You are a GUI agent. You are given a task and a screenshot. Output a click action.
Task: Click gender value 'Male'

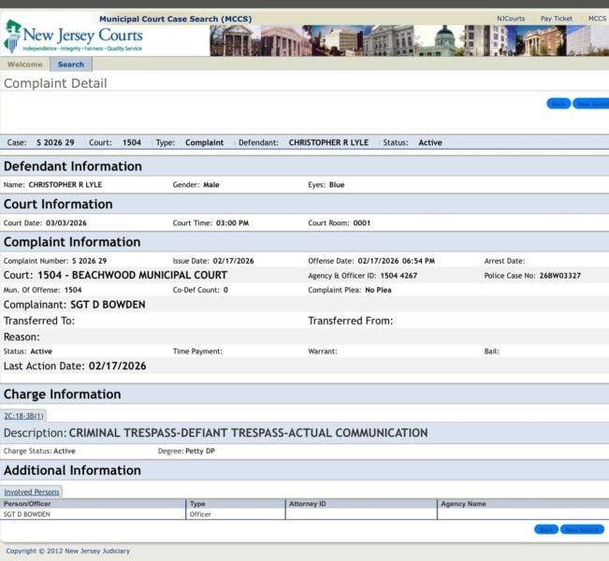point(211,185)
